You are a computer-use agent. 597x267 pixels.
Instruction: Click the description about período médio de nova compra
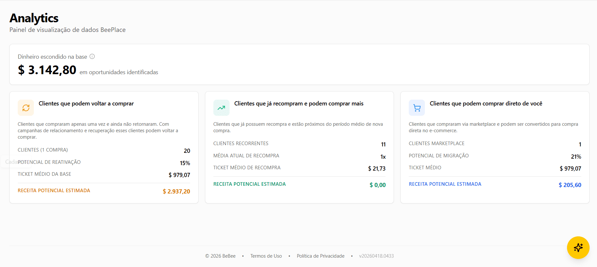click(298, 127)
